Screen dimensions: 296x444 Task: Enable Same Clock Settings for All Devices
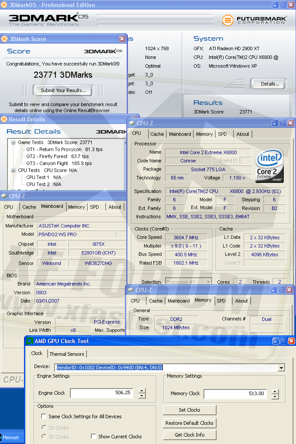click(x=44, y=416)
